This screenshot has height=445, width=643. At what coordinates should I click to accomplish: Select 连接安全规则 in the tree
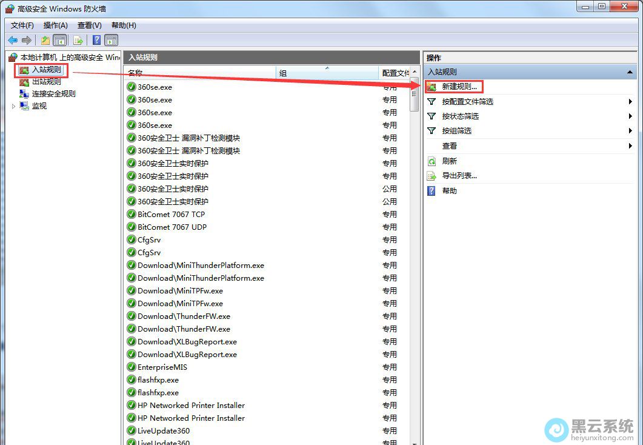tap(53, 94)
